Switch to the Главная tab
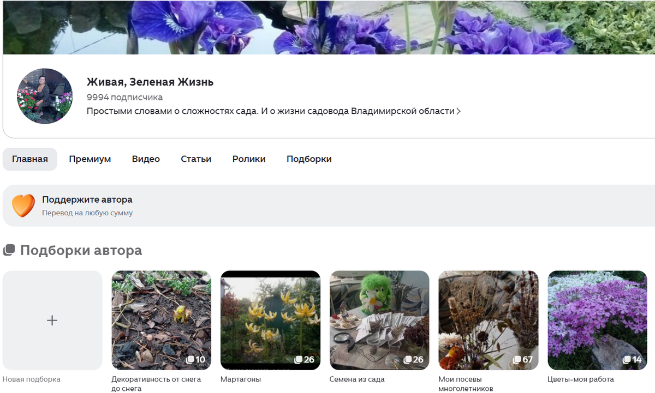This screenshot has width=655, height=393. click(30, 159)
